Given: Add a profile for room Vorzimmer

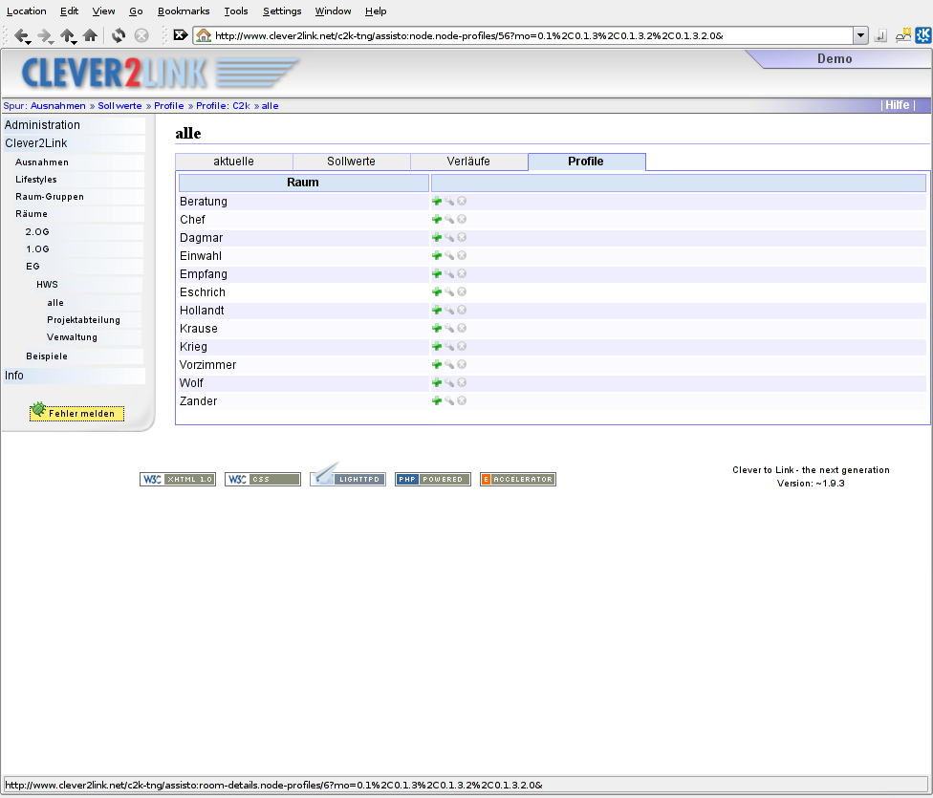Looking at the screenshot, I should point(437,364).
